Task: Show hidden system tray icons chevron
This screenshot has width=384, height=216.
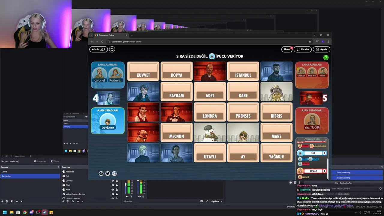Action: 355,212
